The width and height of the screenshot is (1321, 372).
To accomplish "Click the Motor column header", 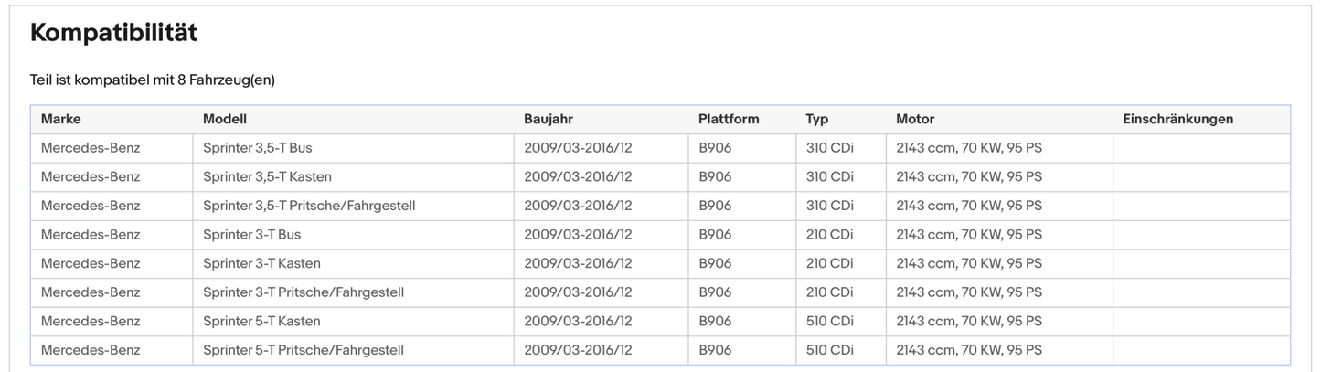I will (x=915, y=119).
